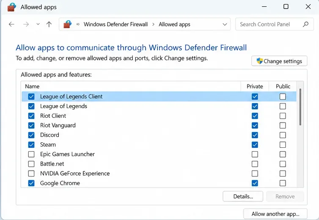Click the Public column header
Image resolution: width=319 pixels, height=220 pixels.
[283, 86]
